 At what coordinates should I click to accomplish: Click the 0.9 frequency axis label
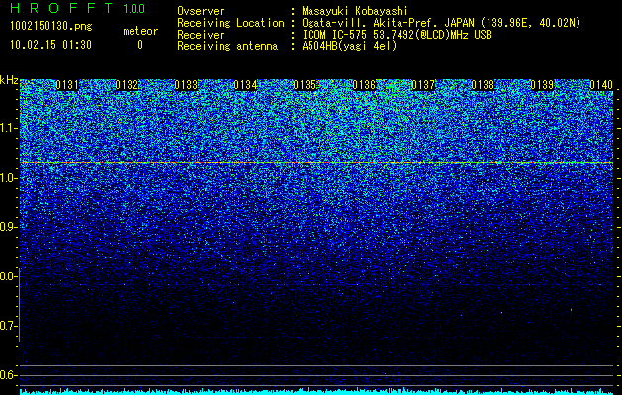pyautogui.click(x=8, y=227)
